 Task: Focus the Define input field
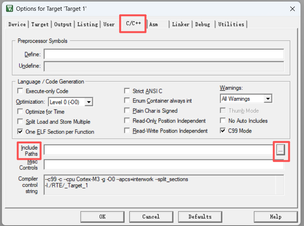pyautogui.click(x=164, y=54)
